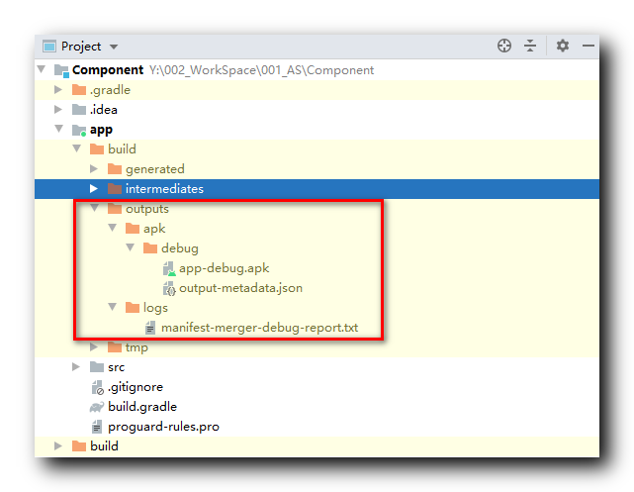The width and height of the screenshot is (634, 492).
Task: Expand the .idea folder
Action: point(58,109)
